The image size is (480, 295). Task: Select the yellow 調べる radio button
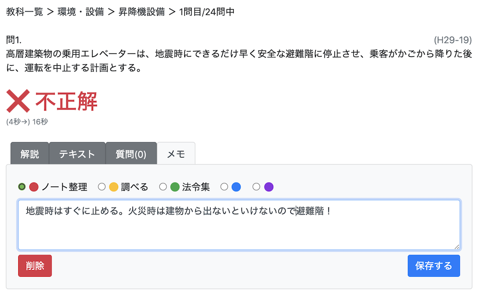[x=102, y=187]
